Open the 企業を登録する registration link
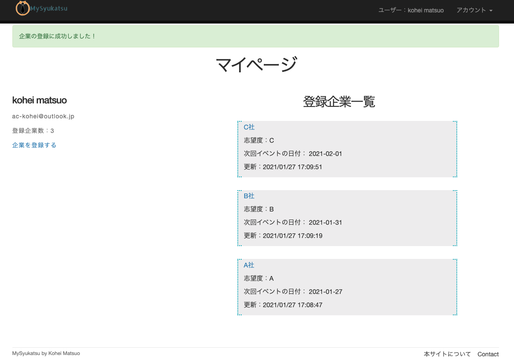Screen dimensions: 514x364 click(x=34, y=145)
